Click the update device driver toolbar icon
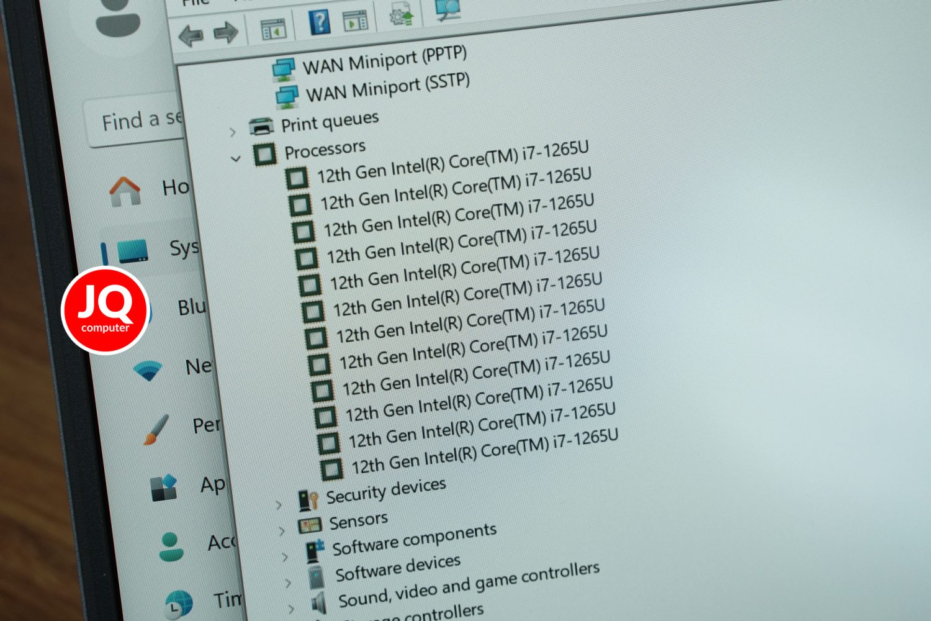This screenshot has height=621, width=931. pos(402,14)
